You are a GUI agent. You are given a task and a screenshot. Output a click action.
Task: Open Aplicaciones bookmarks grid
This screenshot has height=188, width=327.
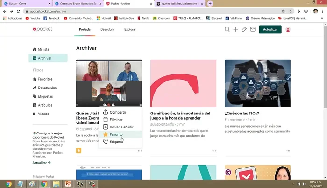point(13,18)
